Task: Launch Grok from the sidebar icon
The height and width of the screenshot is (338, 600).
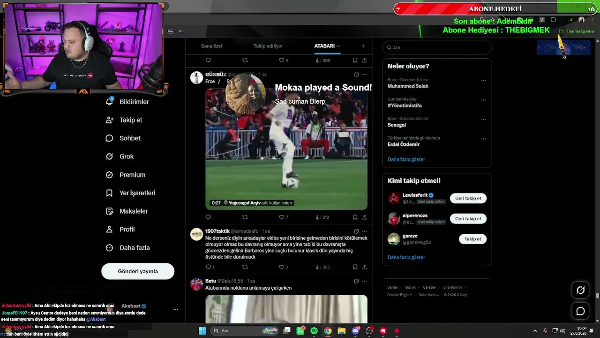Action: point(109,156)
